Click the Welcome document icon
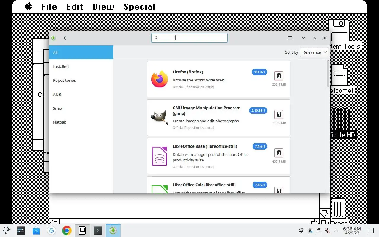Viewport: 379px width, 237px height. pyautogui.click(x=339, y=75)
